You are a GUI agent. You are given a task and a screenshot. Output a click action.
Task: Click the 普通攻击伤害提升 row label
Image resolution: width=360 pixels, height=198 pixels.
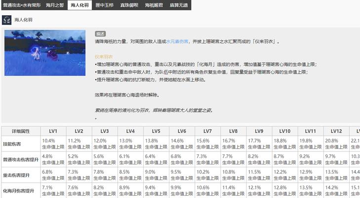point(21,159)
